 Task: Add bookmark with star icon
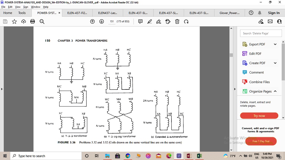point(14,22)
